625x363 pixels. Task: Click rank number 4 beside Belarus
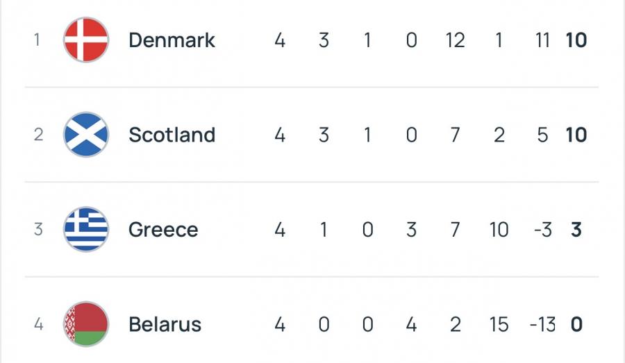[38, 324]
